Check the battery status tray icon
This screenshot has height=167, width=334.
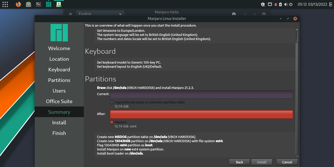(280, 4)
